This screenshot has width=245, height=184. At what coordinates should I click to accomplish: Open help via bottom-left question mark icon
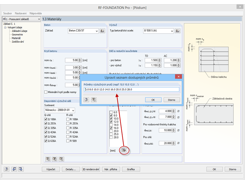[x=6, y=169]
